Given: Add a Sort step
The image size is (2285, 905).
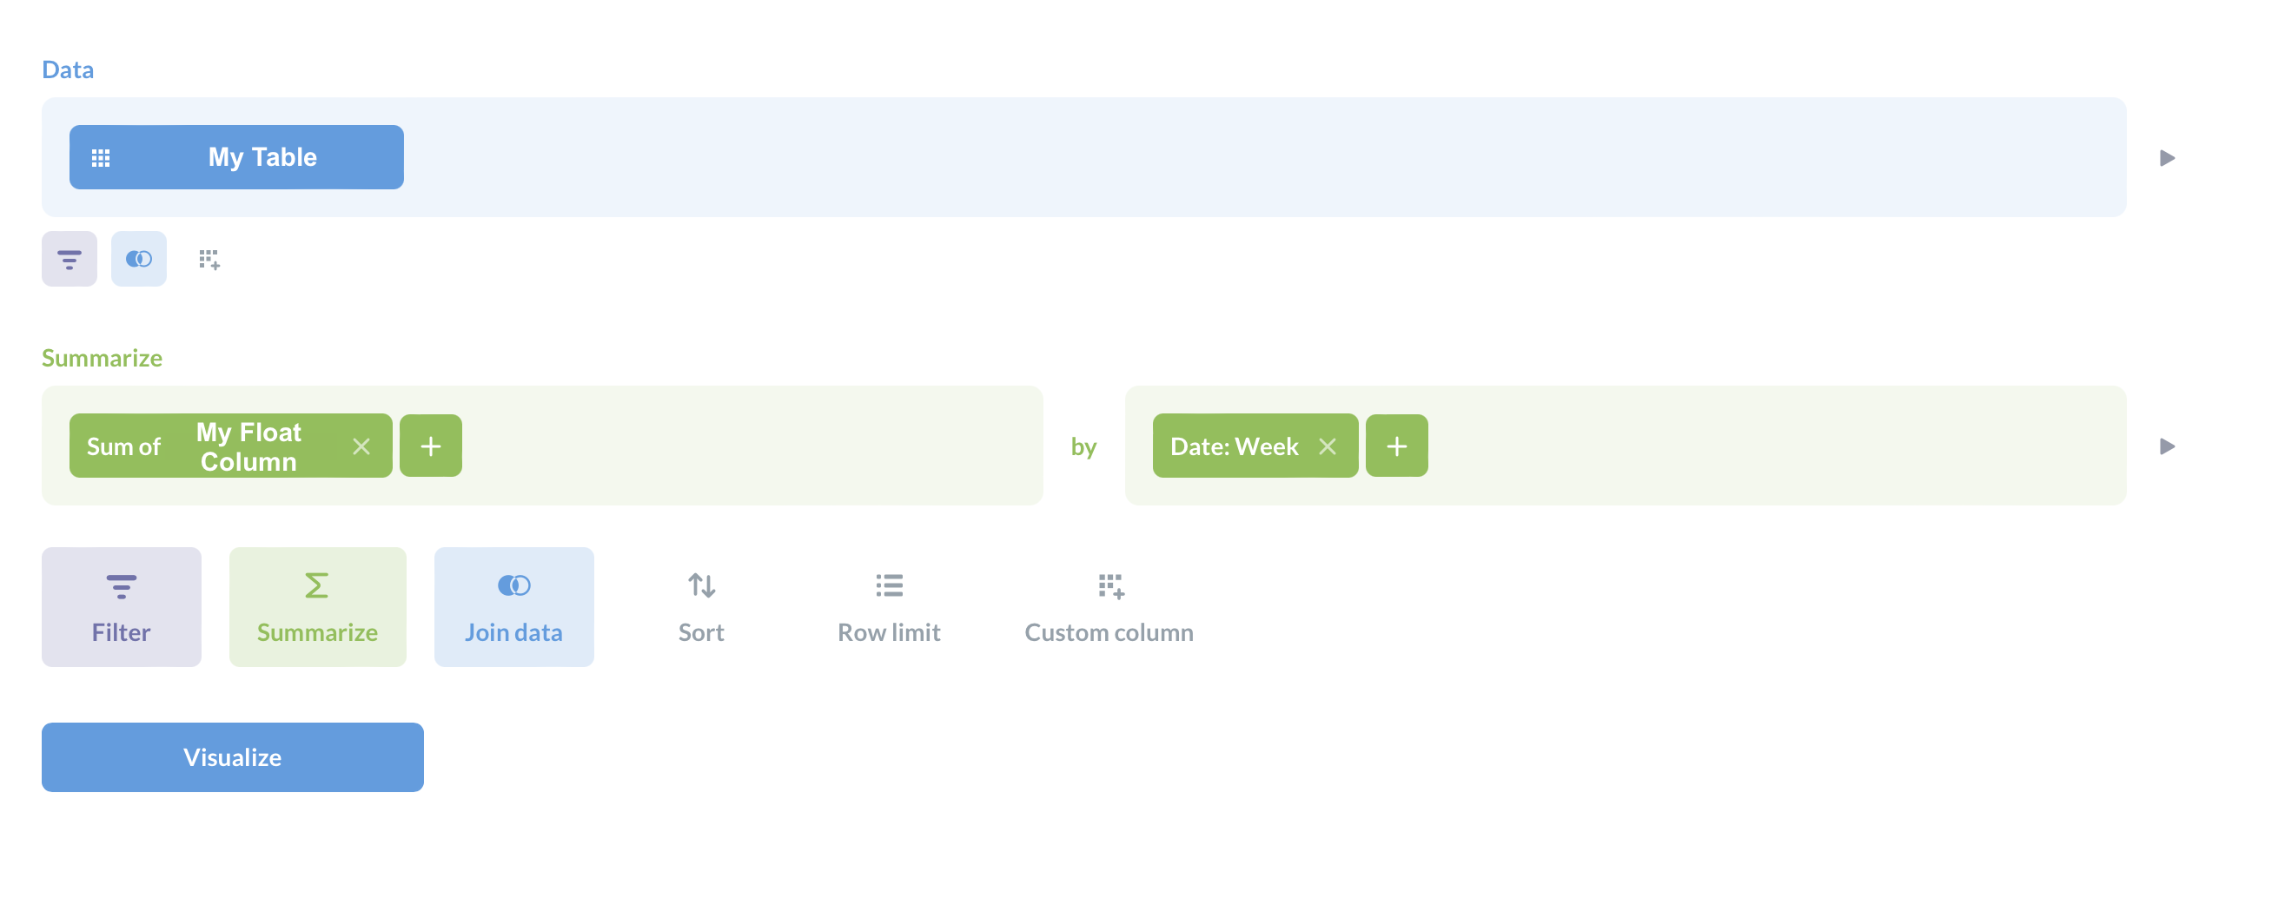Looking at the screenshot, I should tap(701, 606).
